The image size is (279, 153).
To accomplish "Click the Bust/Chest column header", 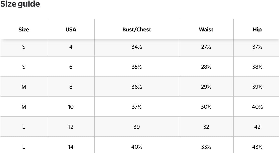I will [x=137, y=30].
